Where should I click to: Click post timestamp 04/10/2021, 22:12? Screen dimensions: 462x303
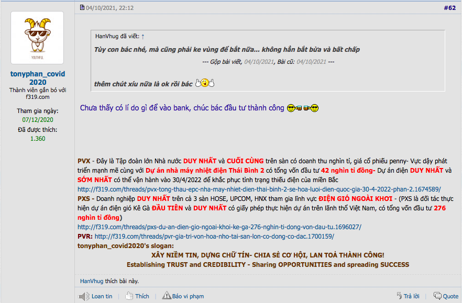[109, 8]
